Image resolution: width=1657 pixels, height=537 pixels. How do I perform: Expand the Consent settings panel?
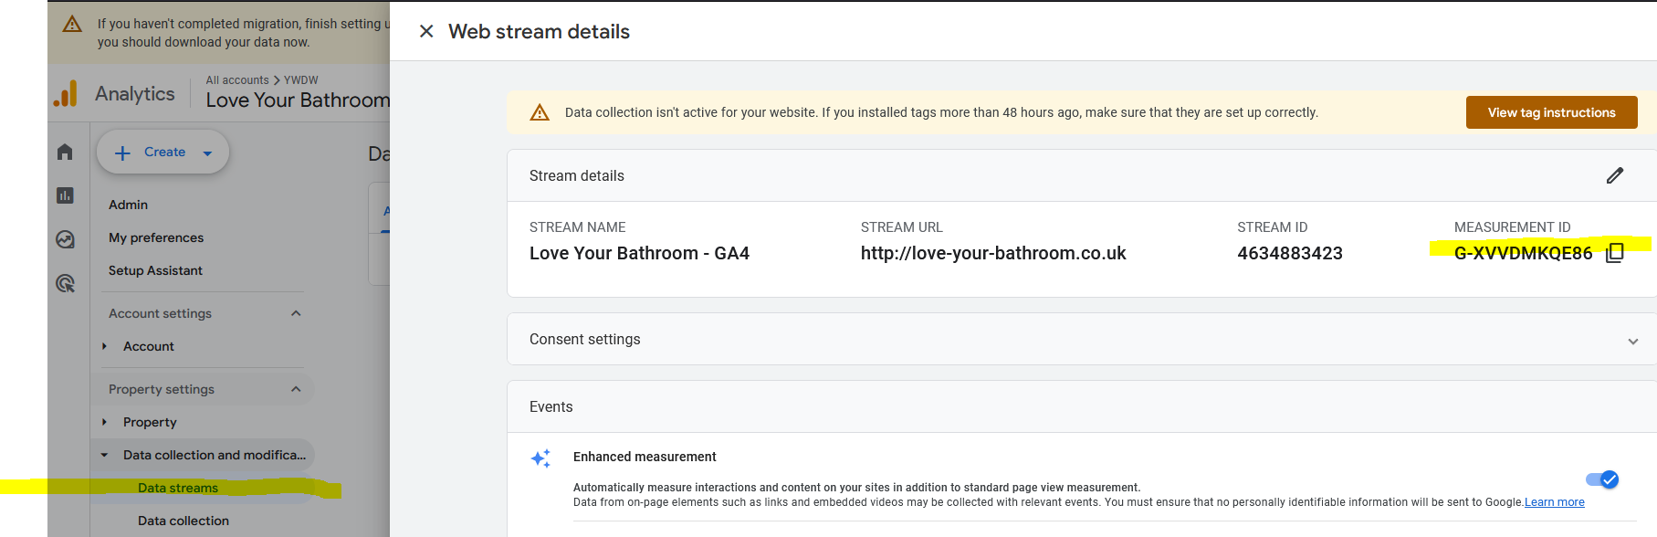pyautogui.click(x=1632, y=339)
